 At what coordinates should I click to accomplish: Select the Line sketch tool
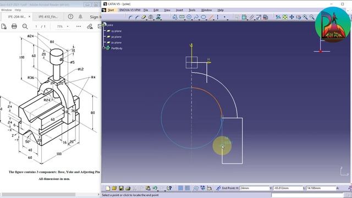click(x=211, y=17)
